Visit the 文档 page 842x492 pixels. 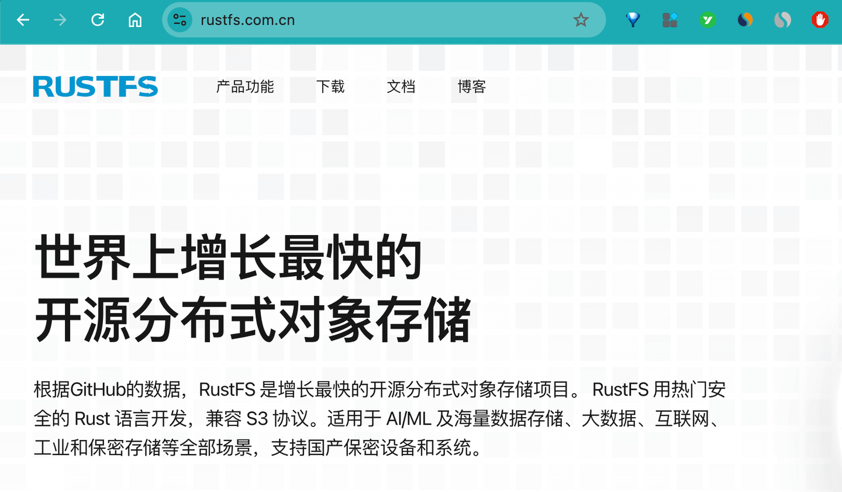[401, 87]
